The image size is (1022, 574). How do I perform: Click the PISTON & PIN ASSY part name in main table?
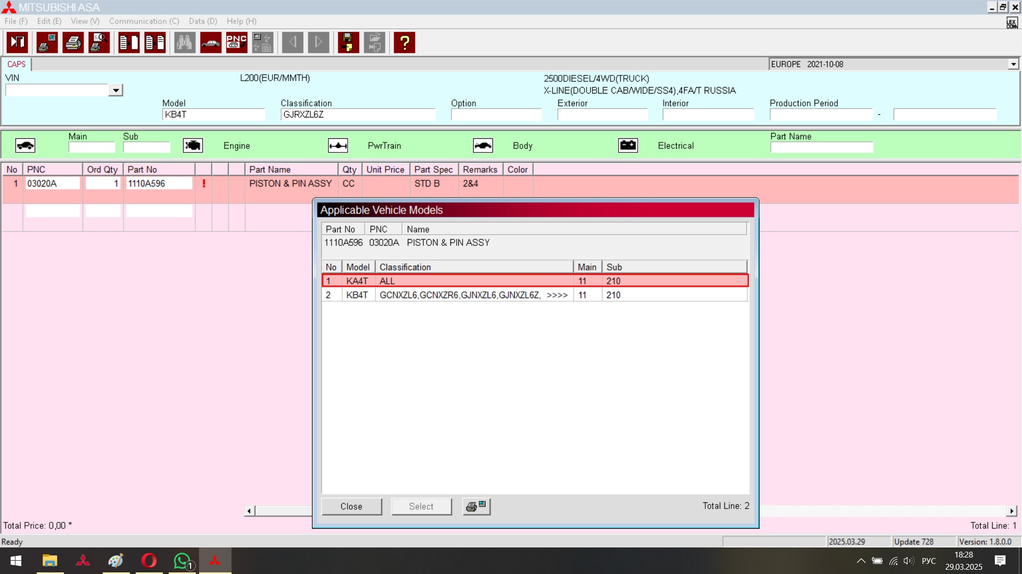coord(291,183)
